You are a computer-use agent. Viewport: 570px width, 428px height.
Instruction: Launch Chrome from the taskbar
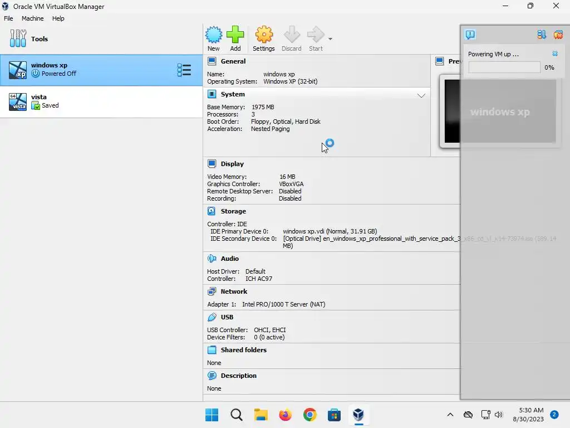(309, 415)
